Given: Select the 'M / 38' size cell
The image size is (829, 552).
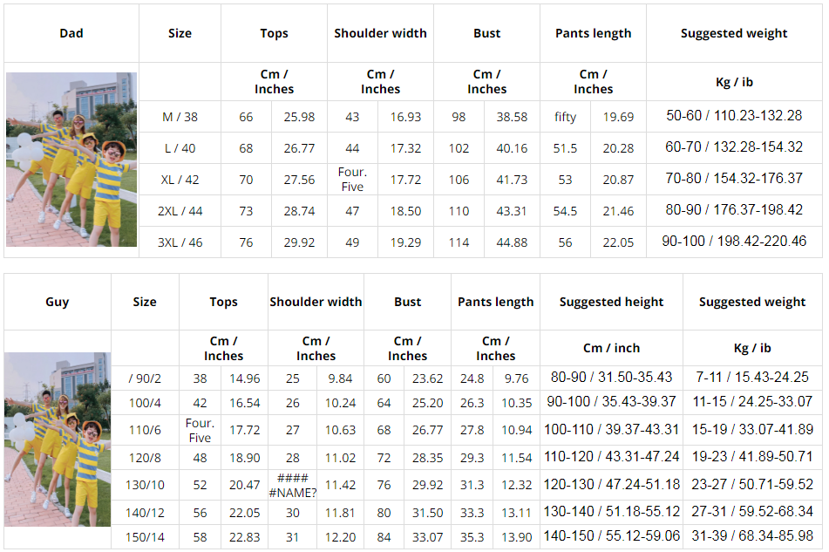Looking at the screenshot, I should 180,117.
